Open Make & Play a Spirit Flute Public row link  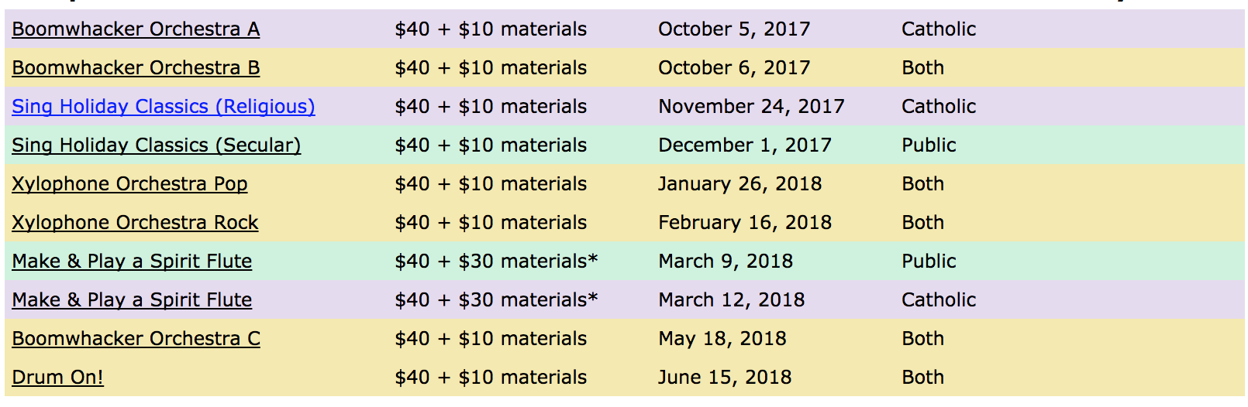132,262
